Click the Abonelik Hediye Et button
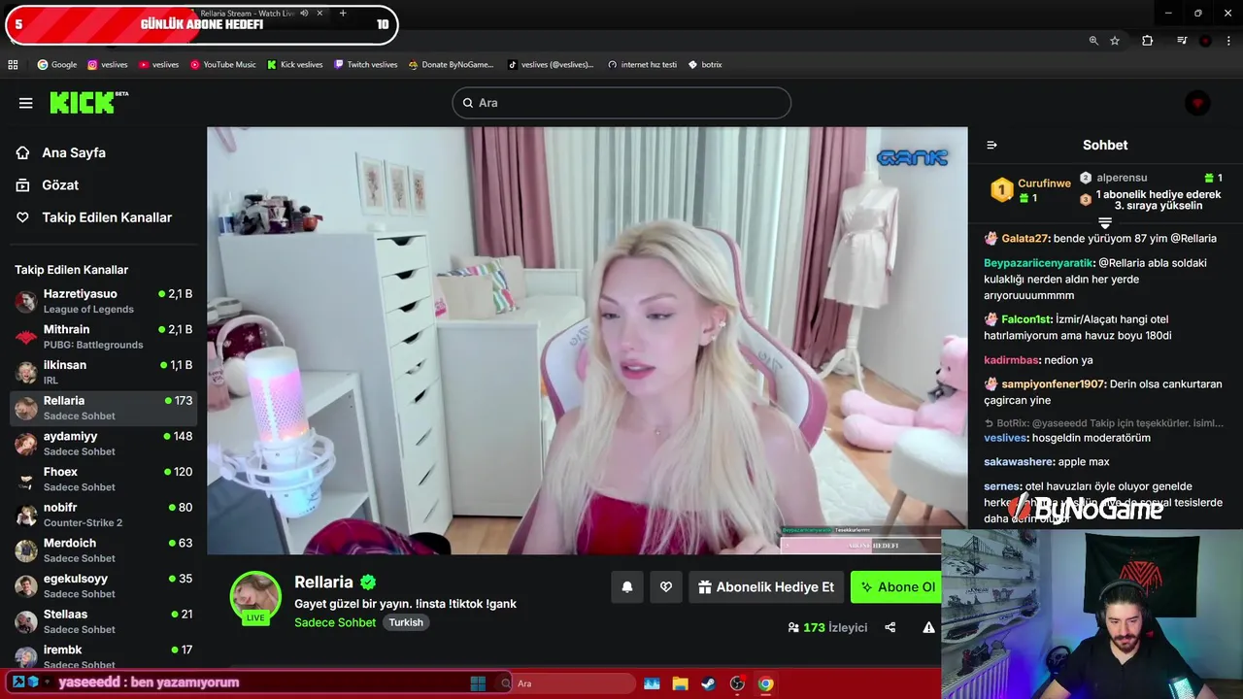Screen dimensions: 1243x699 [766, 586]
